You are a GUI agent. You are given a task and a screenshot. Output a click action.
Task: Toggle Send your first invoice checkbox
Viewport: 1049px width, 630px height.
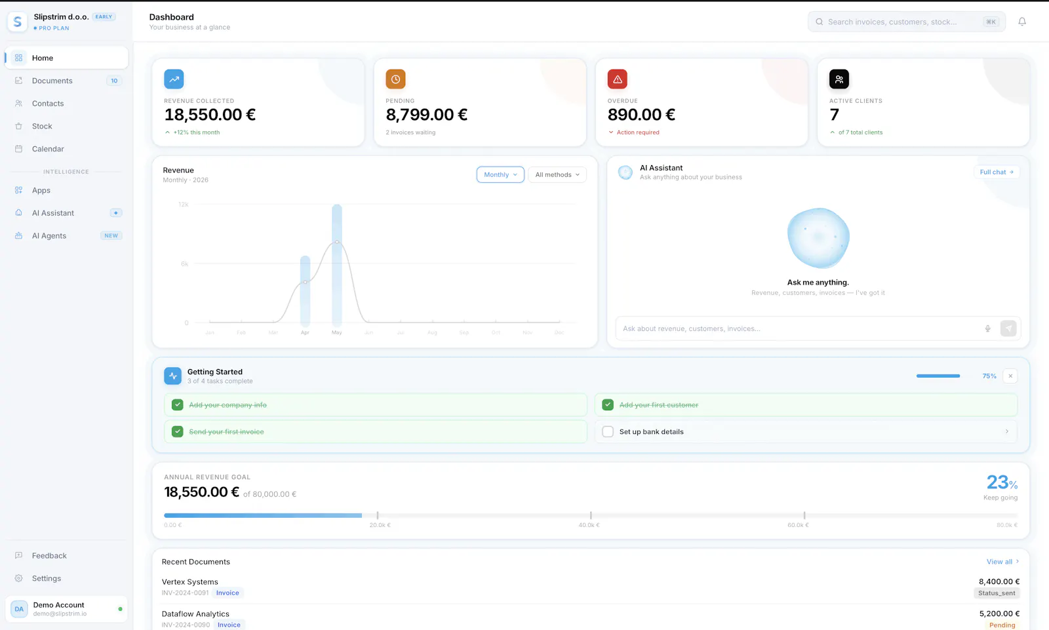(x=178, y=432)
